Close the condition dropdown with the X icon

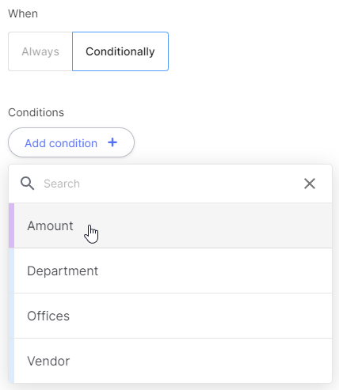(310, 184)
